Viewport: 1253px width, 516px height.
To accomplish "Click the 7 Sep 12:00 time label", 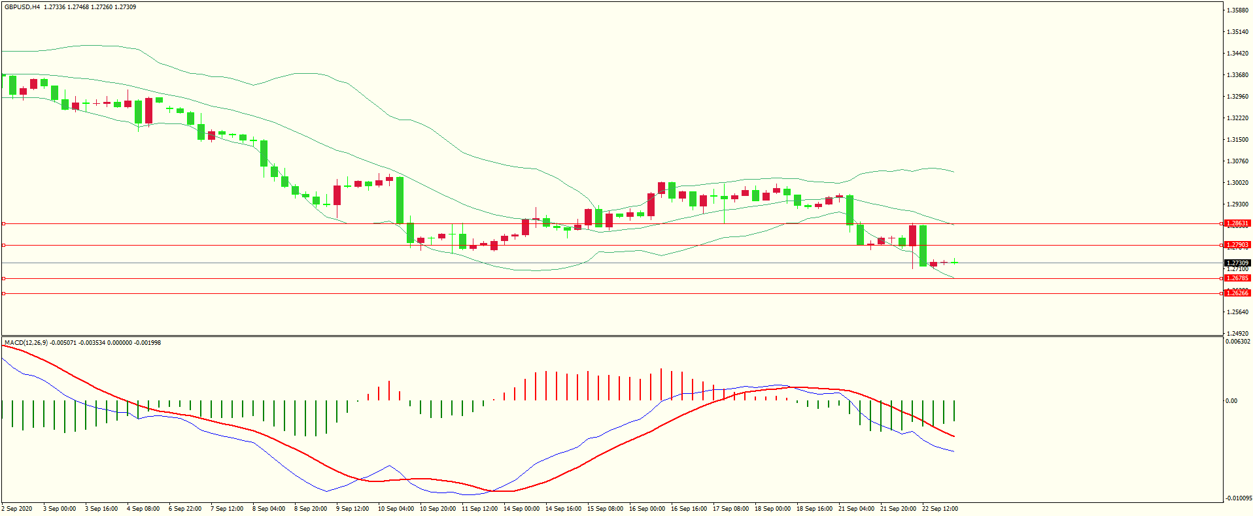I will tap(227, 509).
